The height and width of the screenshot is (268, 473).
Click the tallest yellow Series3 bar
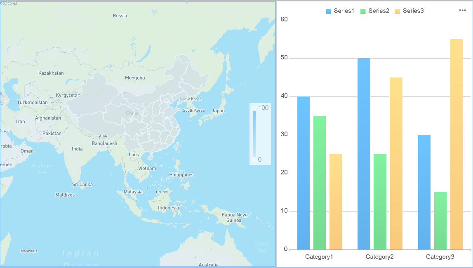[x=456, y=144]
